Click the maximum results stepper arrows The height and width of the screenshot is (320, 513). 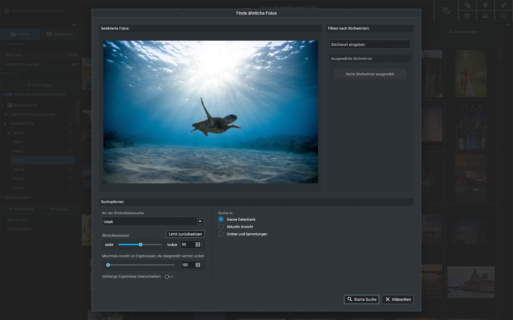tap(198, 265)
